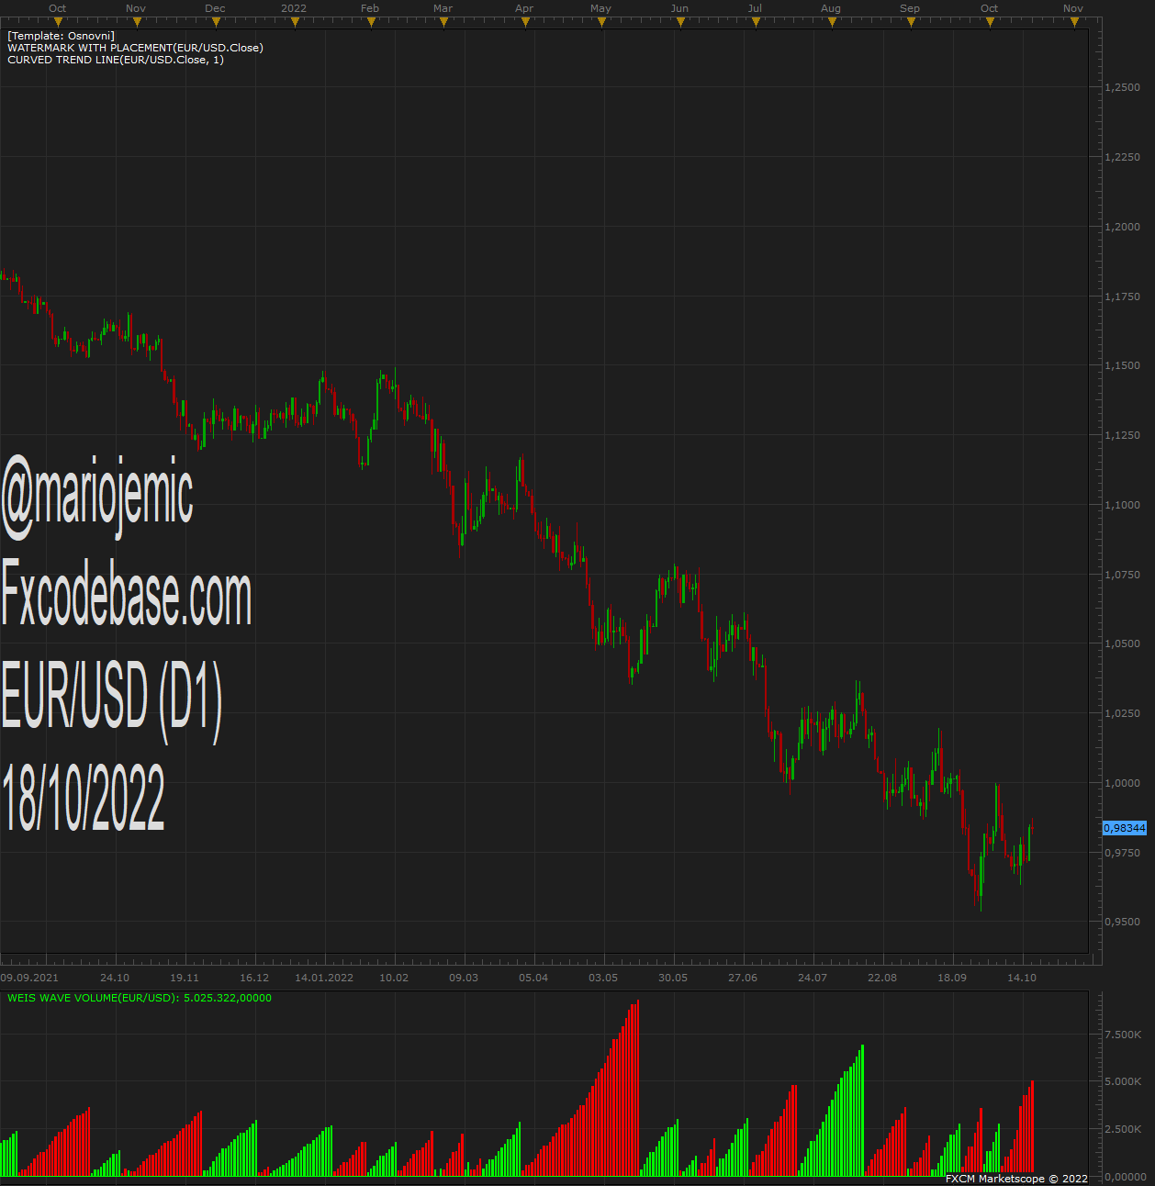Click the 16.12 date axis label

click(x=254, y=978)
